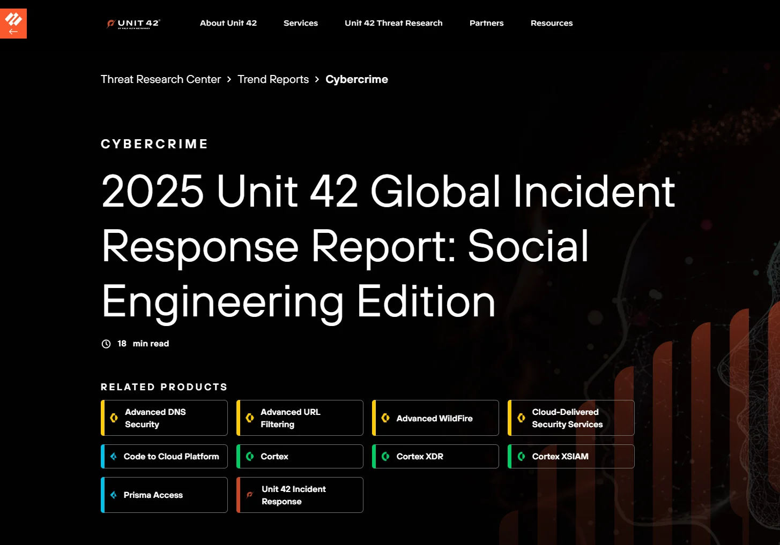Open the Cortex product tag
Screen dimensions: 780x545
coord(300,457)
